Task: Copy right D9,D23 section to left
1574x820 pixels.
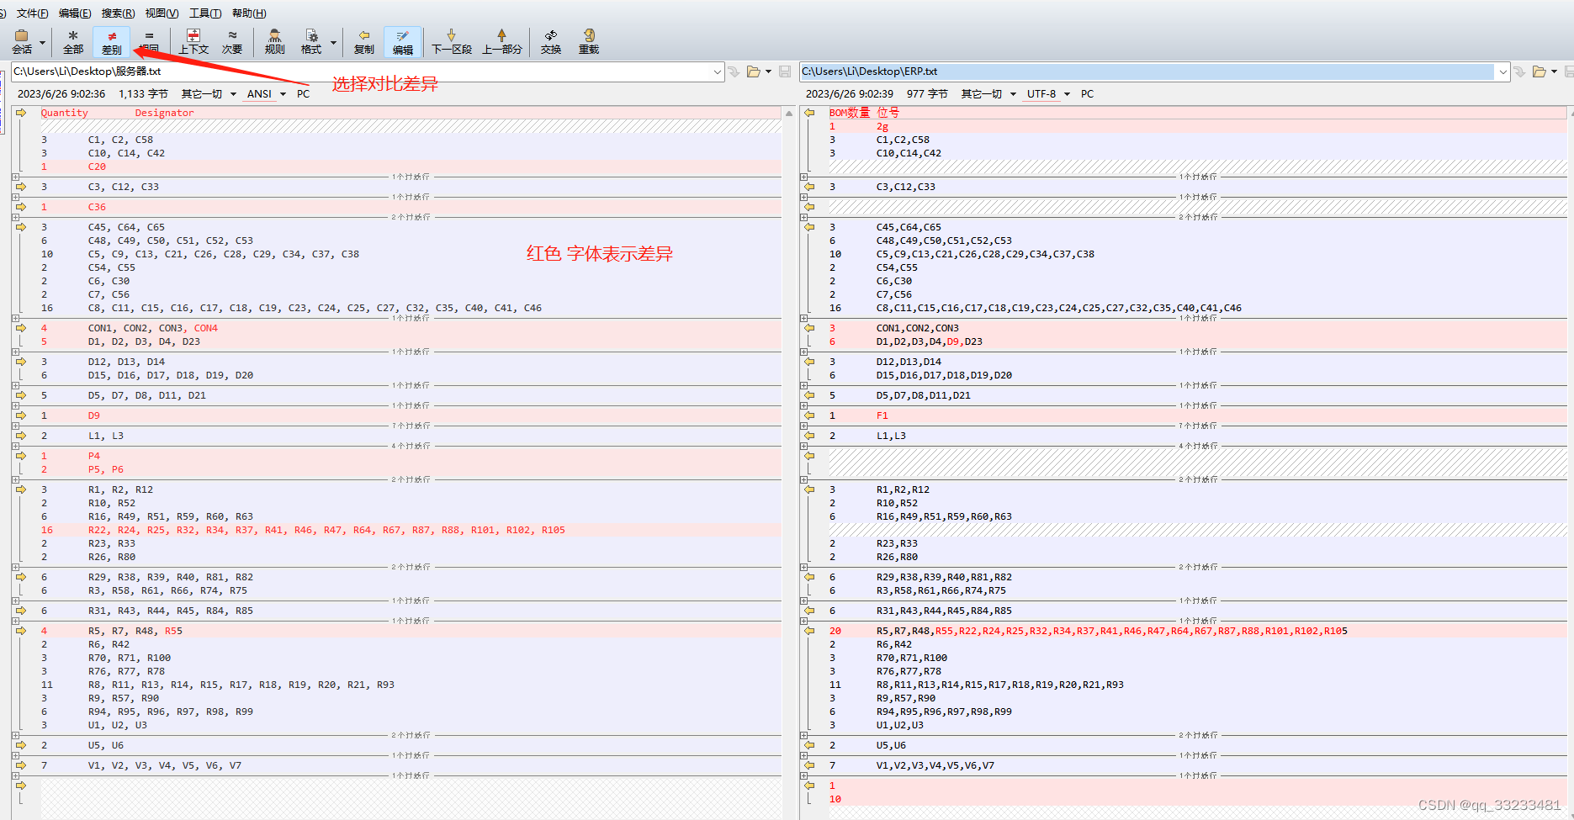Action: 809,328
